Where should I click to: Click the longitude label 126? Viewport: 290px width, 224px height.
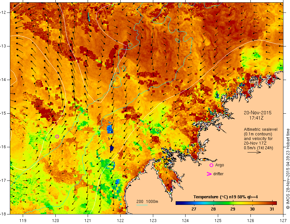point(250,220)
